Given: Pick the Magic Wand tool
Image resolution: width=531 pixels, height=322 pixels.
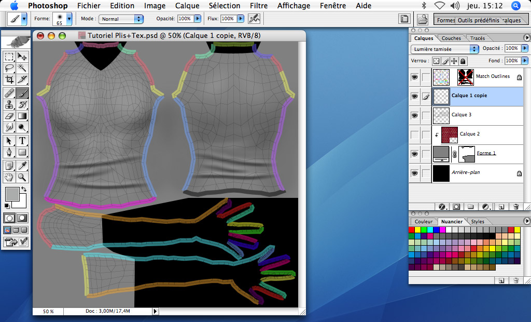Looking at the screenshot, I should pyautogui.click(x=22, y=68).
